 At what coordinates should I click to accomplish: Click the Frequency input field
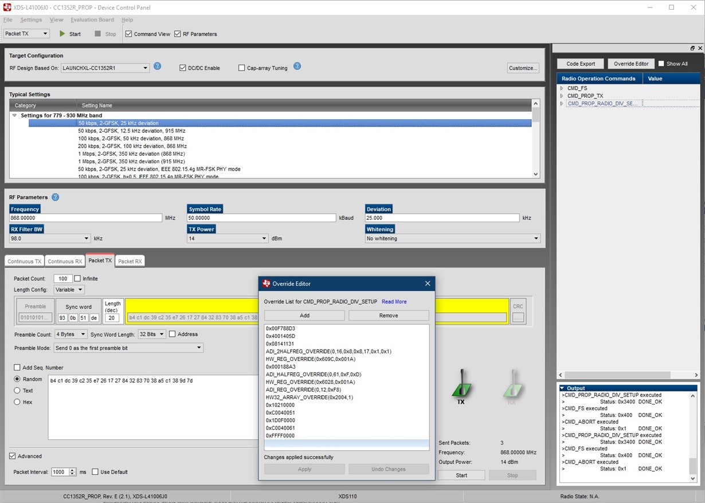pos(86,218)
